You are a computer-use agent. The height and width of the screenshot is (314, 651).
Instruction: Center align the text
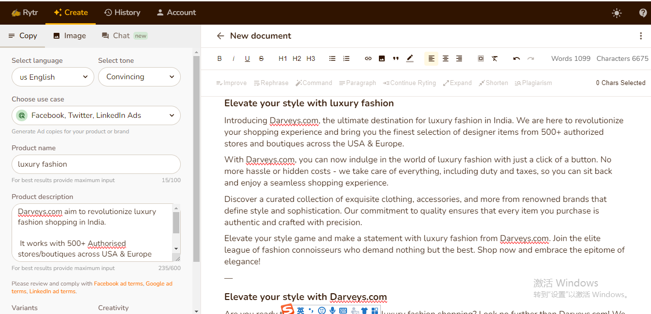coord(446,58)
